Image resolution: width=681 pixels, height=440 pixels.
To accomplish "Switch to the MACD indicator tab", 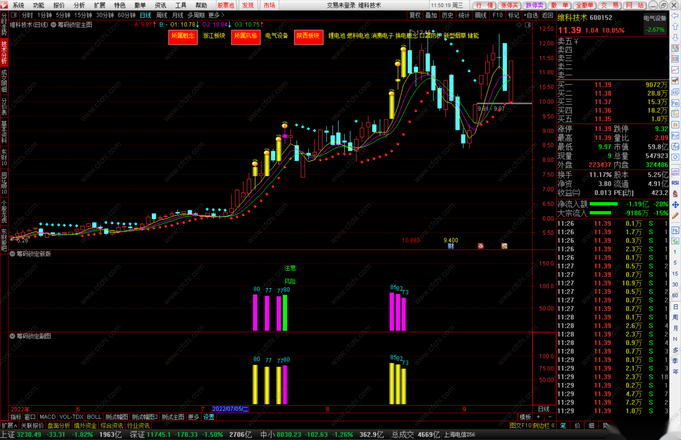I will [47, 417].
